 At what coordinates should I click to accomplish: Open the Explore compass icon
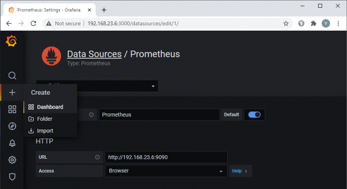click(12, 126)
